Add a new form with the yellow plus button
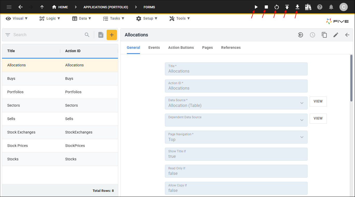The image size is (355, 197). pyautogui.click(x=112, y=35)
